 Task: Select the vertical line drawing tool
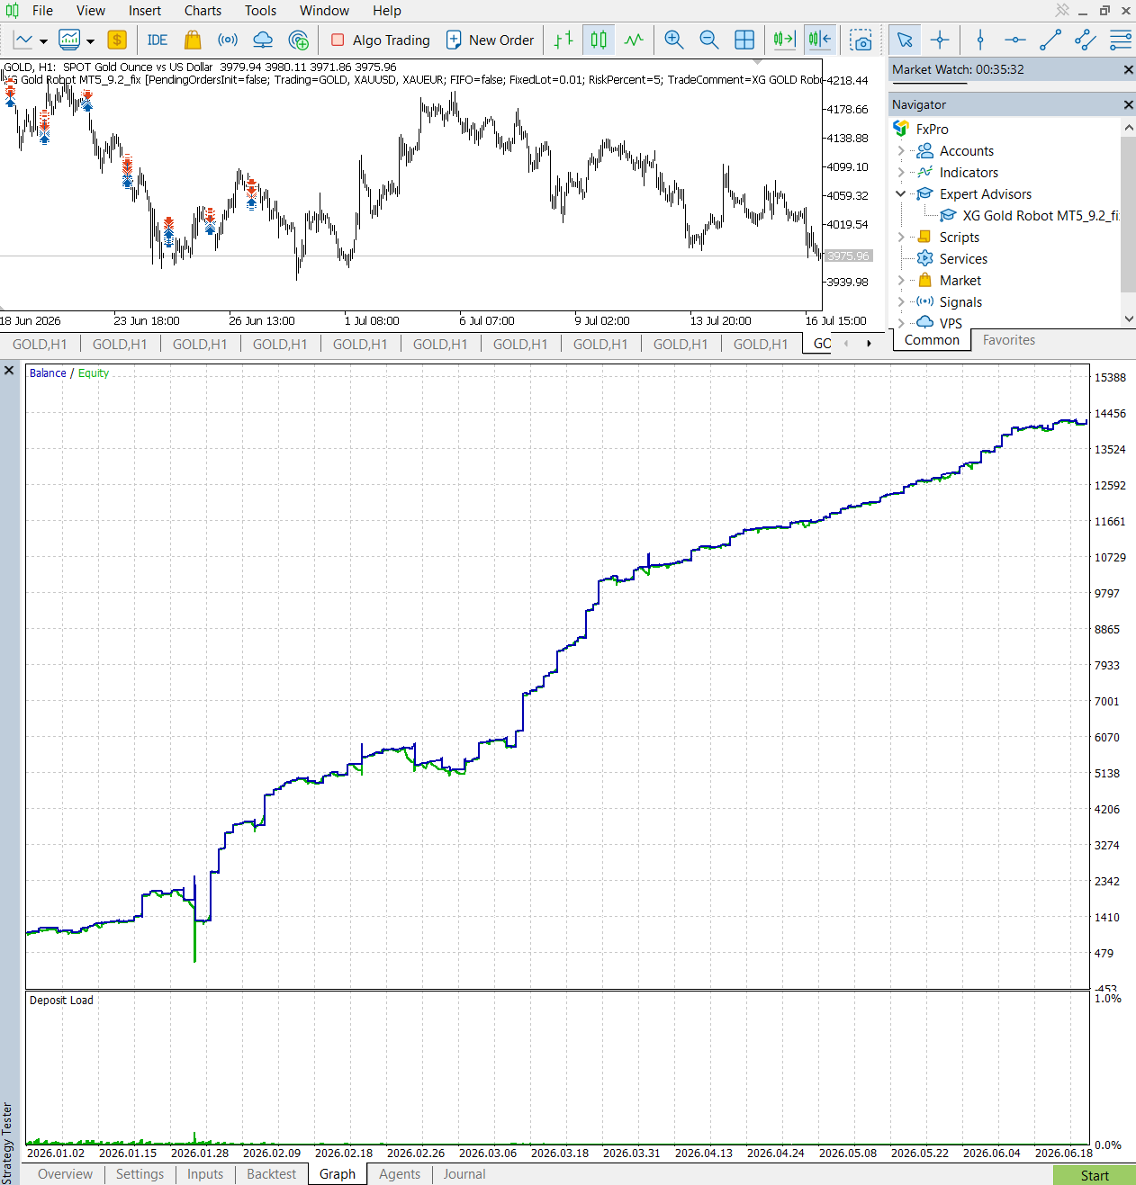tap(980, 40)
